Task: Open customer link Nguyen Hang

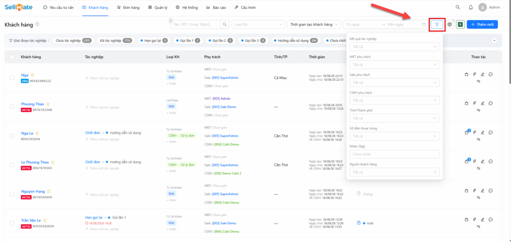Action: click(x=33, y=192)
